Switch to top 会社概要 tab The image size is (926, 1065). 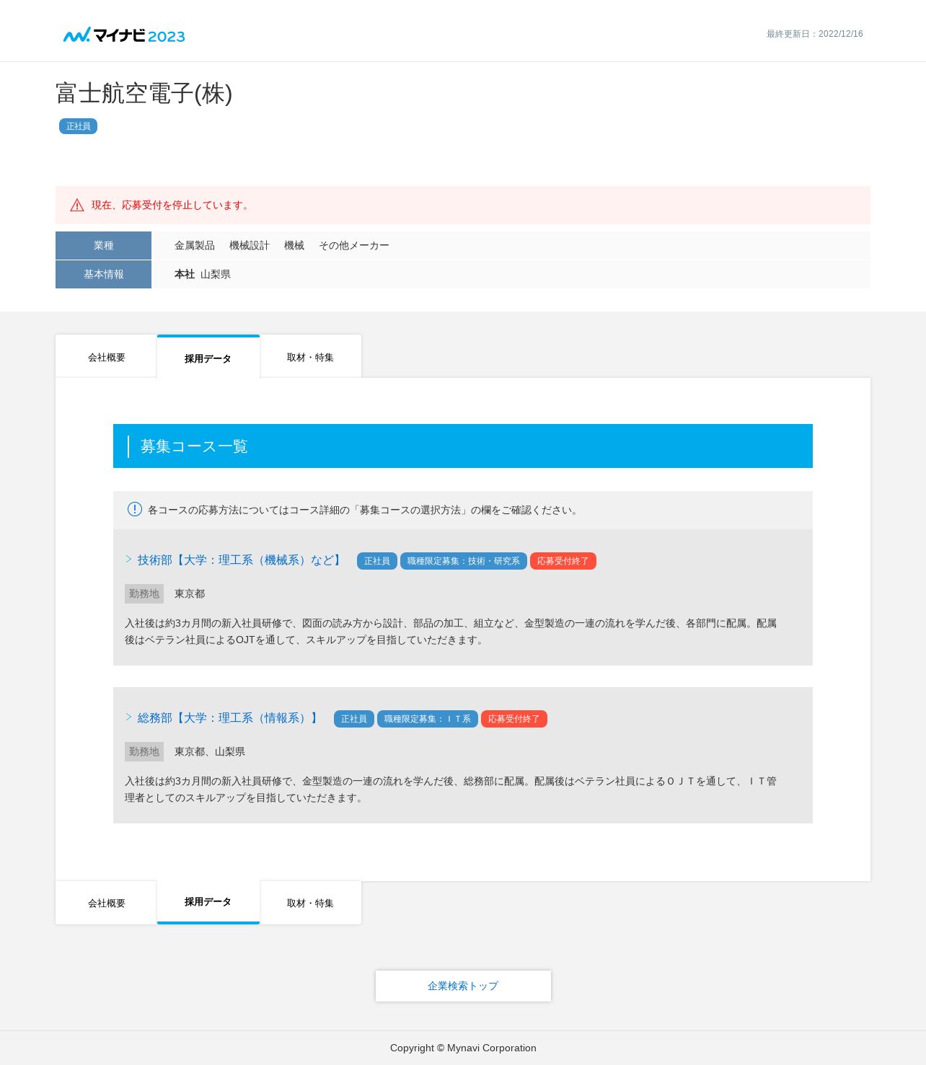106,356
